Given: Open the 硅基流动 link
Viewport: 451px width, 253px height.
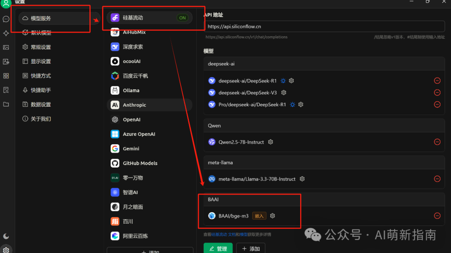Looking at the screenshot, I should pos(219,235).
